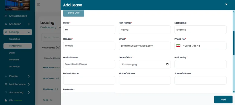The image size is (235, 105).
Task: Toggle the hamburger menu icon
Action: point(38,4)
